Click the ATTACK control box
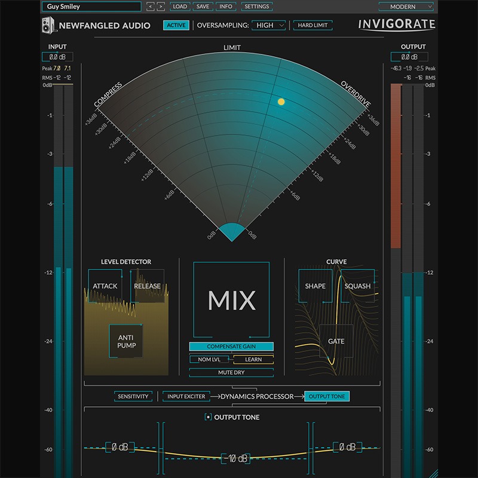478x478 pixels. pos(105,286)
